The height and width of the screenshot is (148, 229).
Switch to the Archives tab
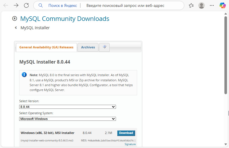[88, 47]
